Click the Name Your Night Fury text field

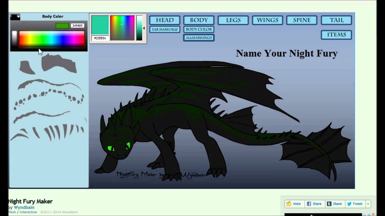tap(287, 53)
